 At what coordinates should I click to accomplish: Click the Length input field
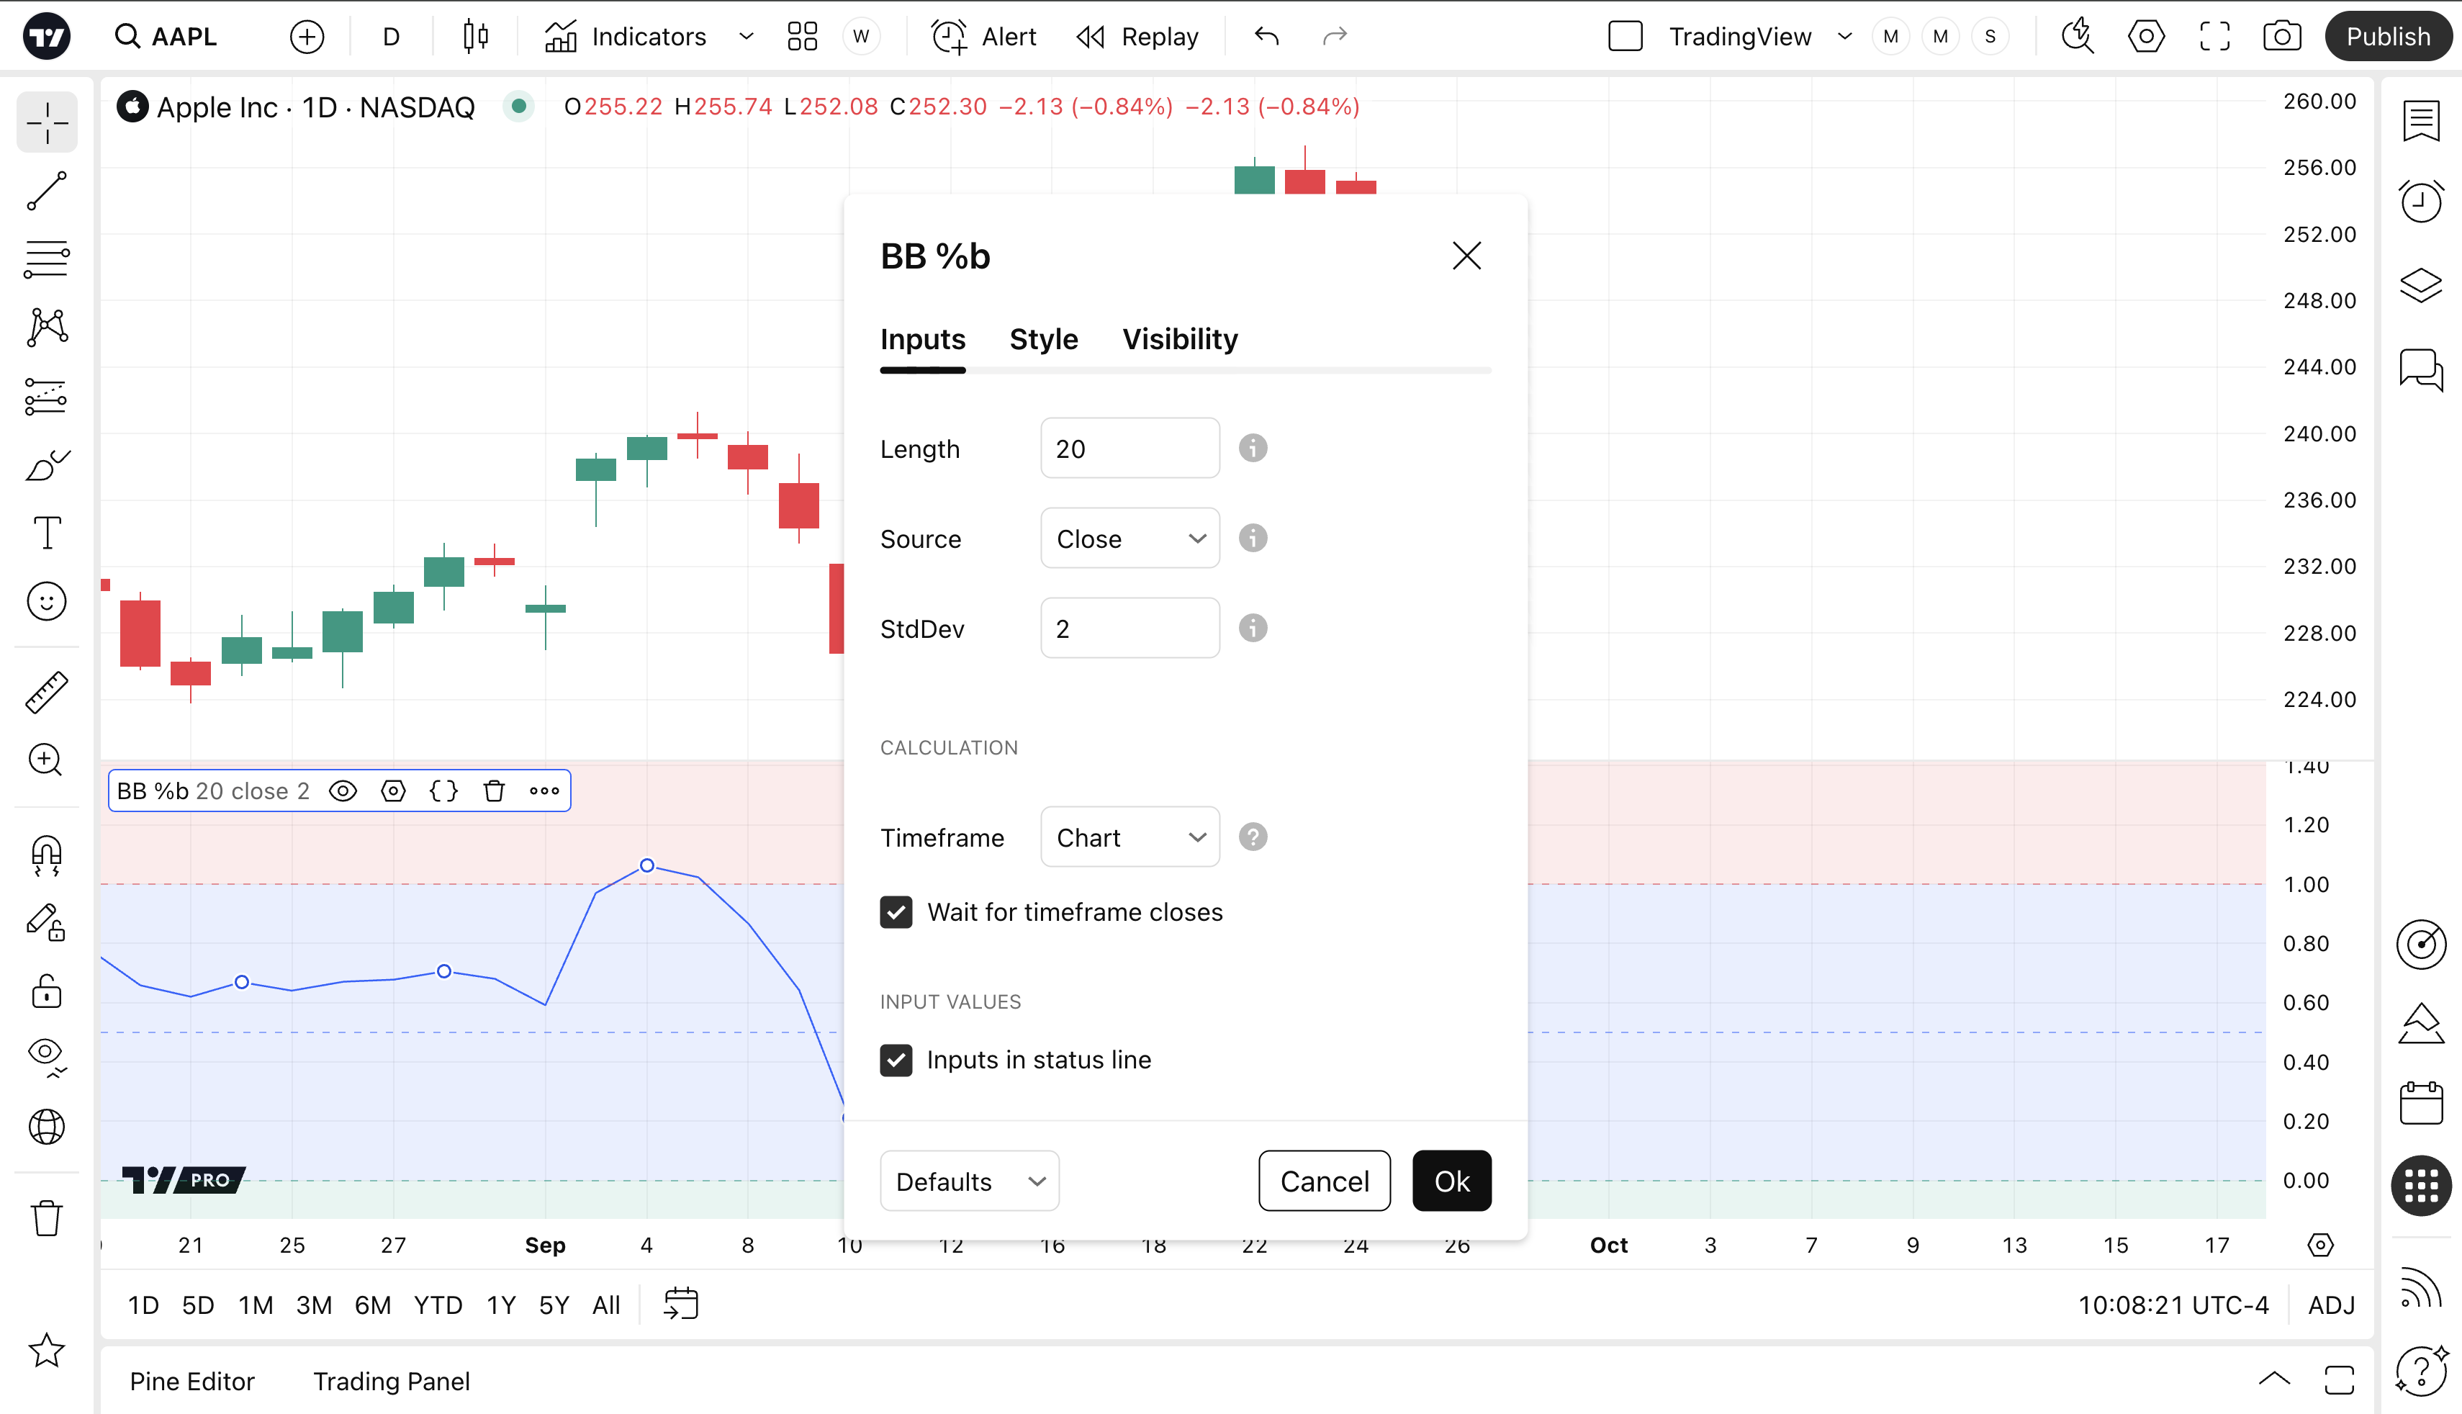pos(1129,449)
